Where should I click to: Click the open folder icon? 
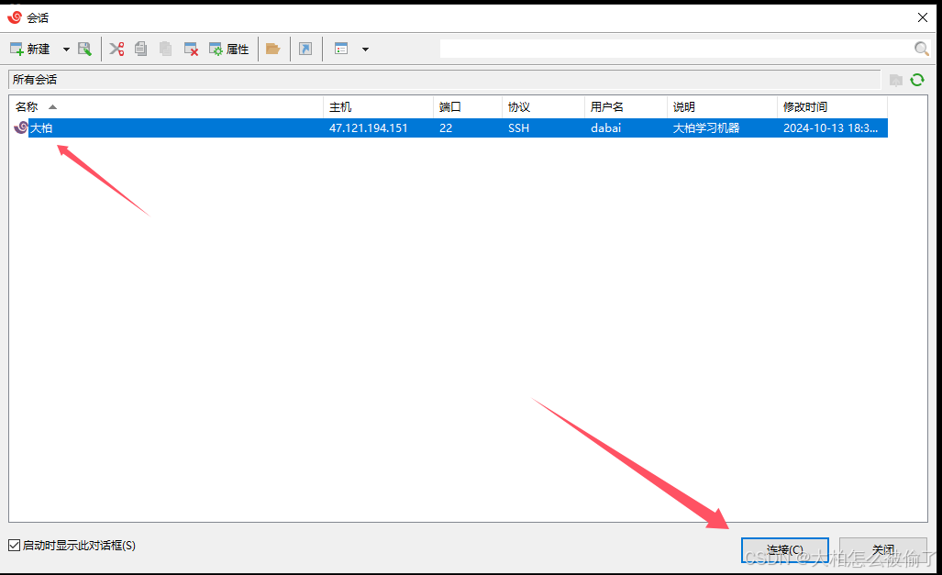pyautogui.click(x=273, y=49)
